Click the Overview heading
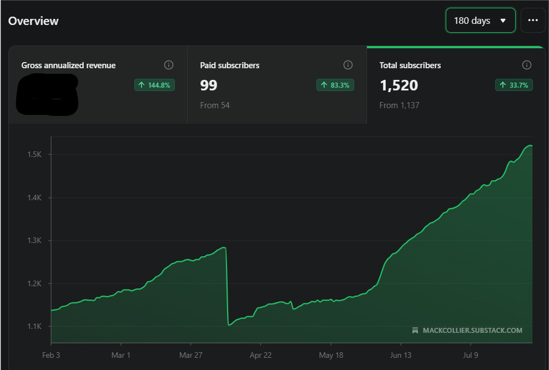This screenshot has height=370, width=549. pyautogui.click(x=33, y=21)
